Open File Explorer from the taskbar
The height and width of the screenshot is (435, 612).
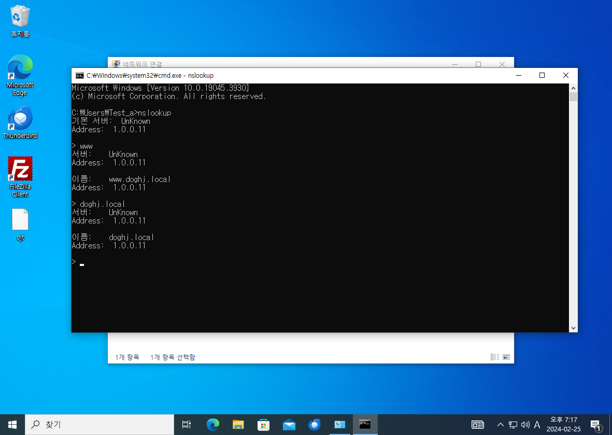tap(238, 425)
